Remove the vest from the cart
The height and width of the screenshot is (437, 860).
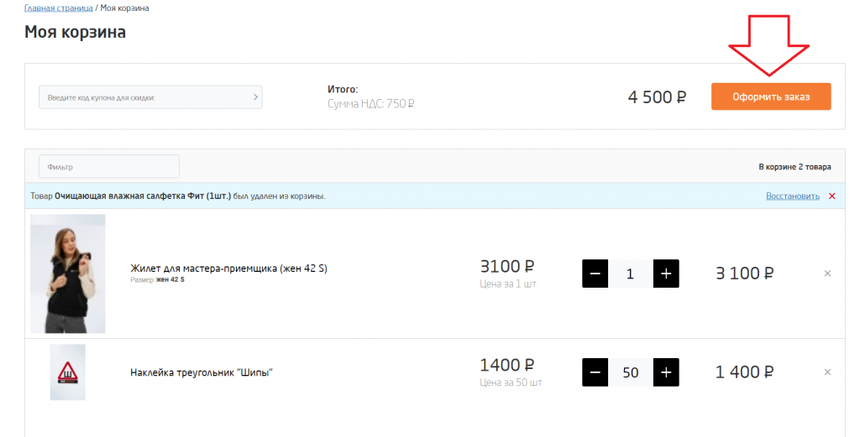tap(827, 273)
